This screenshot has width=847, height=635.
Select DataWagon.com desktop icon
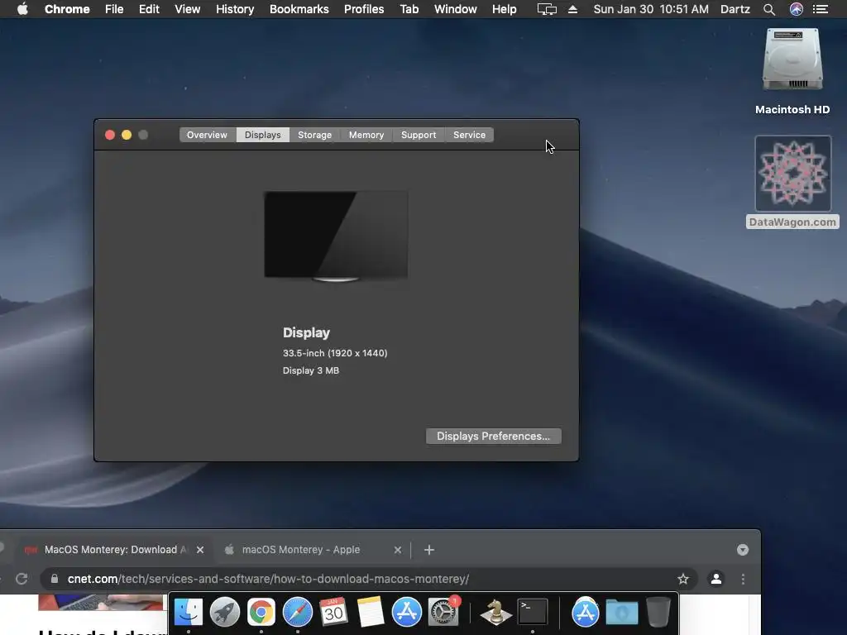(x=792, y=174)
